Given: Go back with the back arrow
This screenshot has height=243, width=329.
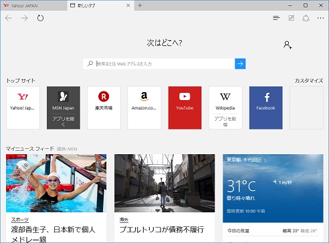Looking at the screenshot, I should pyautogui.click(x=9, y=18).
